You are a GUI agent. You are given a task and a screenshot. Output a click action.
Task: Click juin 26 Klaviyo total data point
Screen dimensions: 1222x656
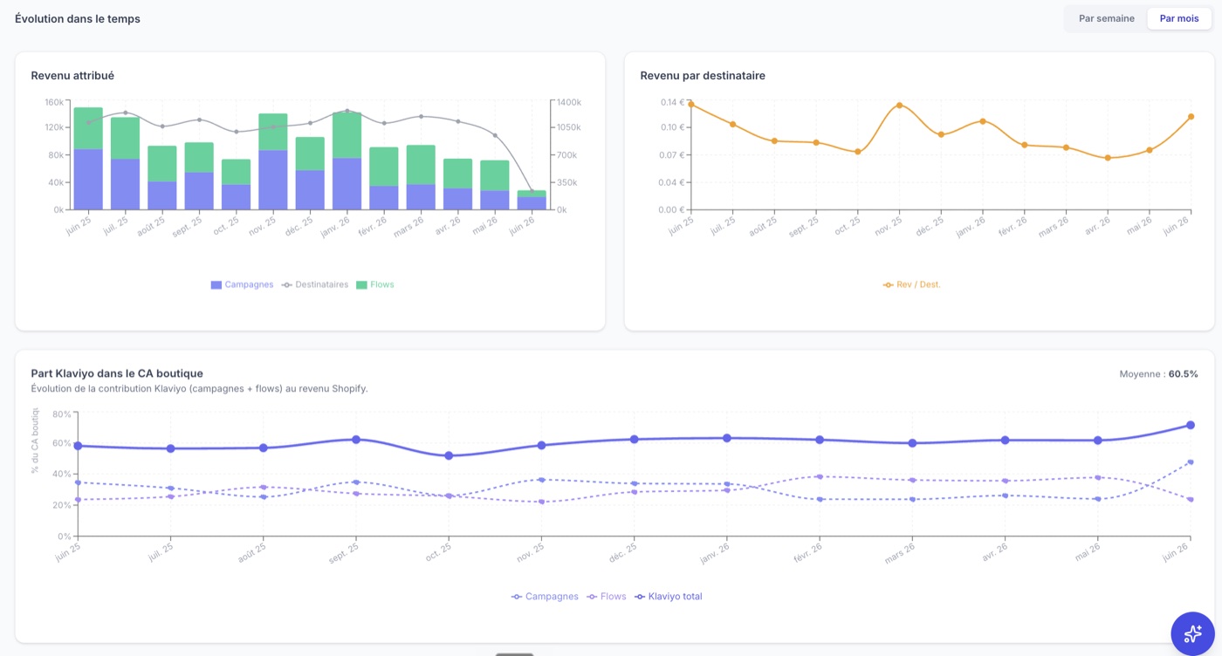point(1190,425)
